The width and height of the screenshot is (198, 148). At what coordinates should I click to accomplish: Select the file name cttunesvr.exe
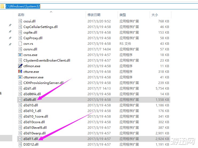pos(33,77)
